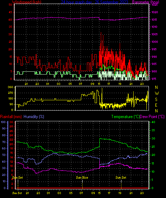166x198 pixels.
Task: Click the blue 70 value on humidity axis
Action: click(4, 142)
